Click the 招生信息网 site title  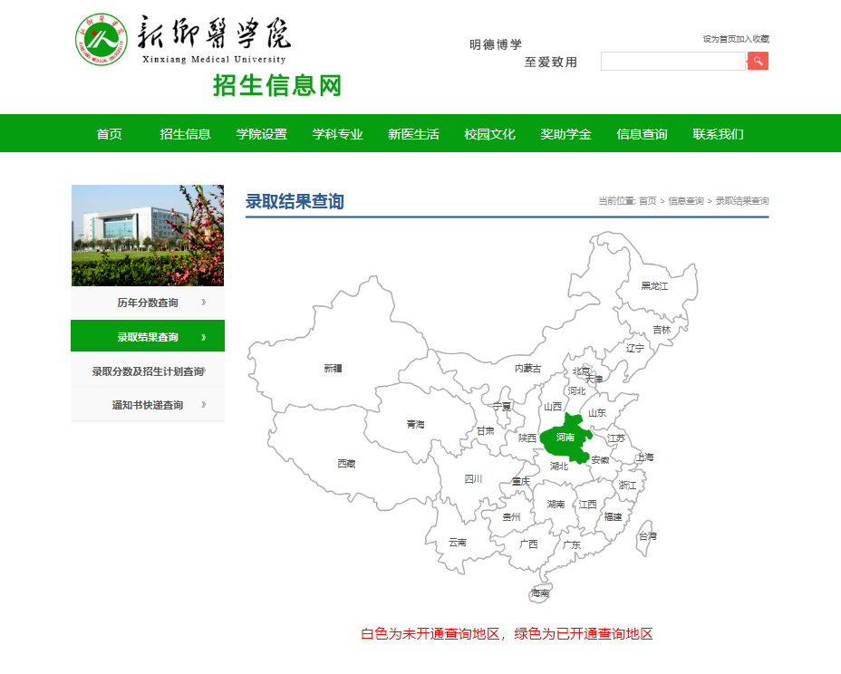[277, 86]
